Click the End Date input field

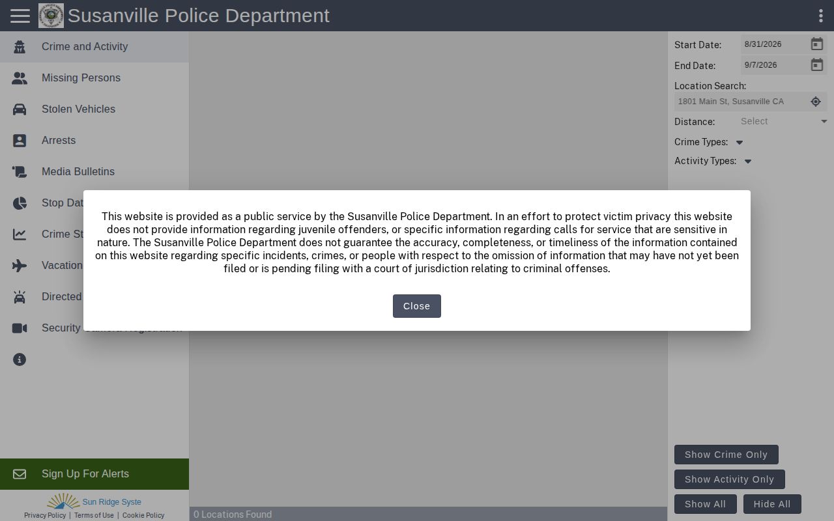point(774,65)
